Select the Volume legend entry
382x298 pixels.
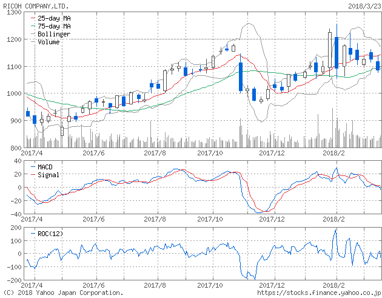tap(48, 42)
